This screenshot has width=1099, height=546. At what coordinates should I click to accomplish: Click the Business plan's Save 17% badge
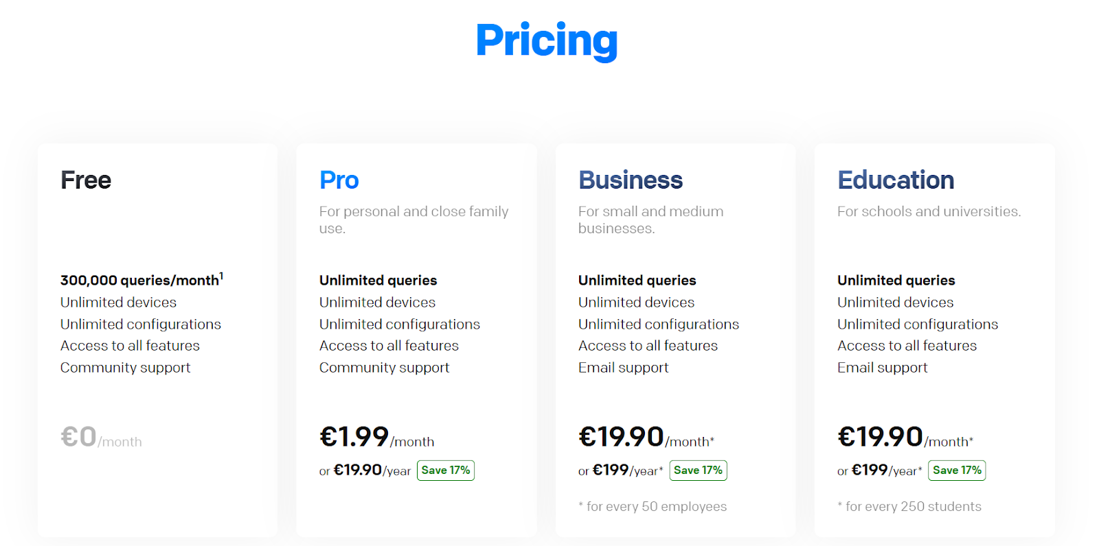(698, 471)
